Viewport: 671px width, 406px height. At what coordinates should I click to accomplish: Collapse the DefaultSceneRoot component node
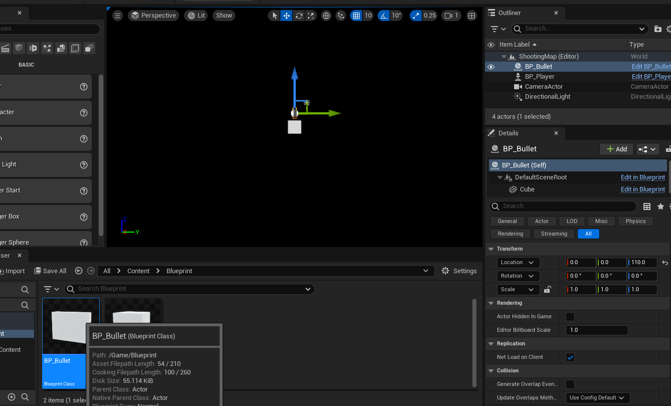pyautogui.click(x=500, y=177)
